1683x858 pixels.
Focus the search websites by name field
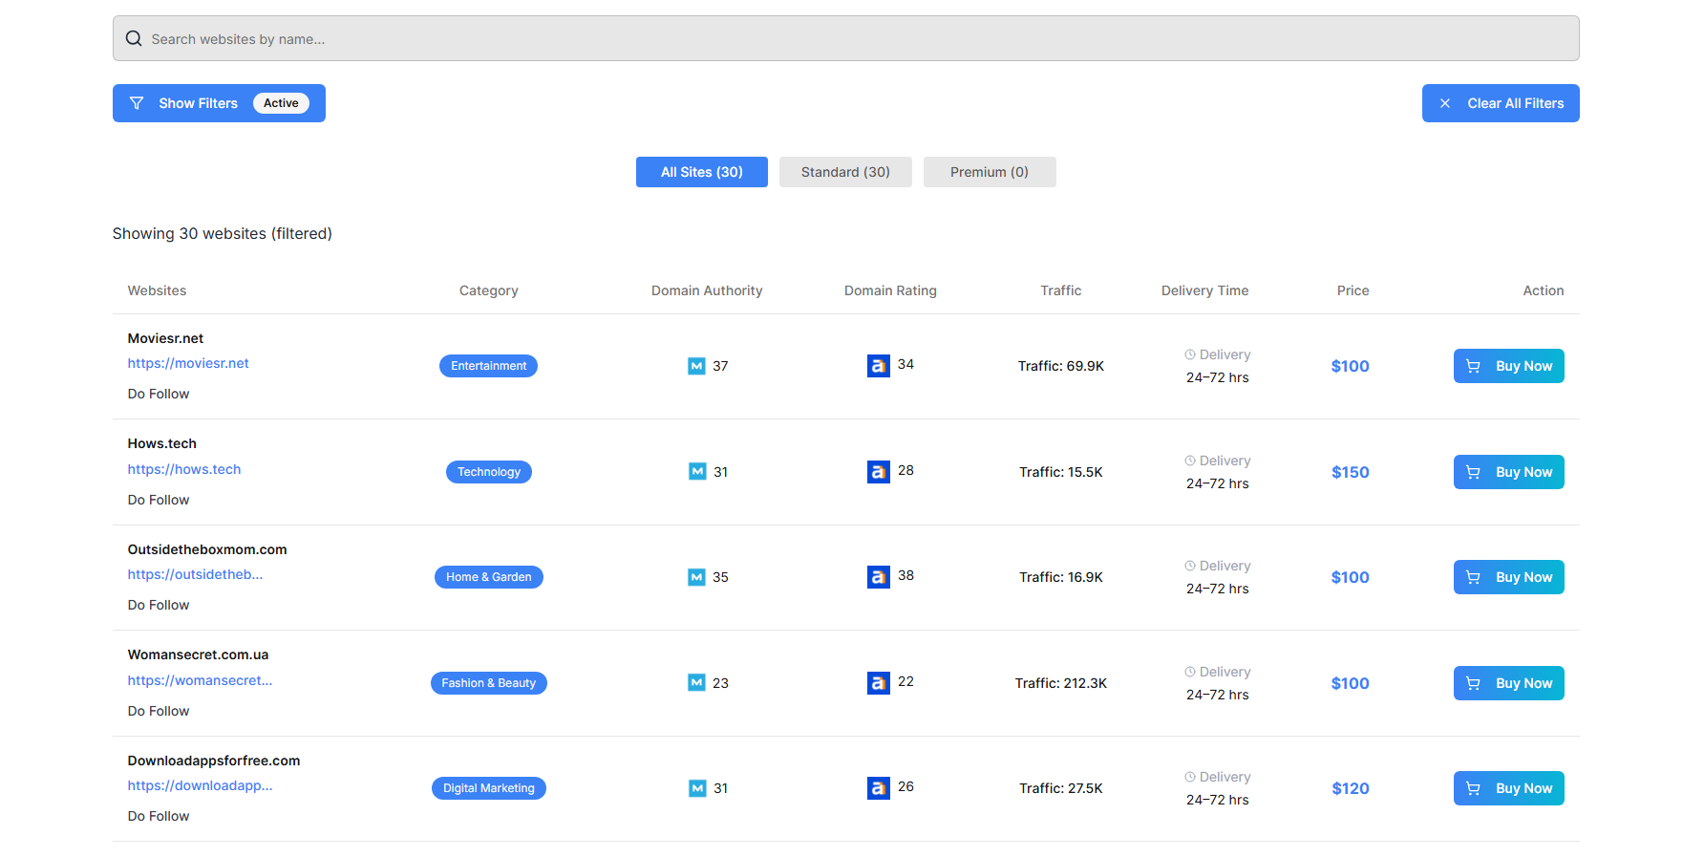(845, 39)
